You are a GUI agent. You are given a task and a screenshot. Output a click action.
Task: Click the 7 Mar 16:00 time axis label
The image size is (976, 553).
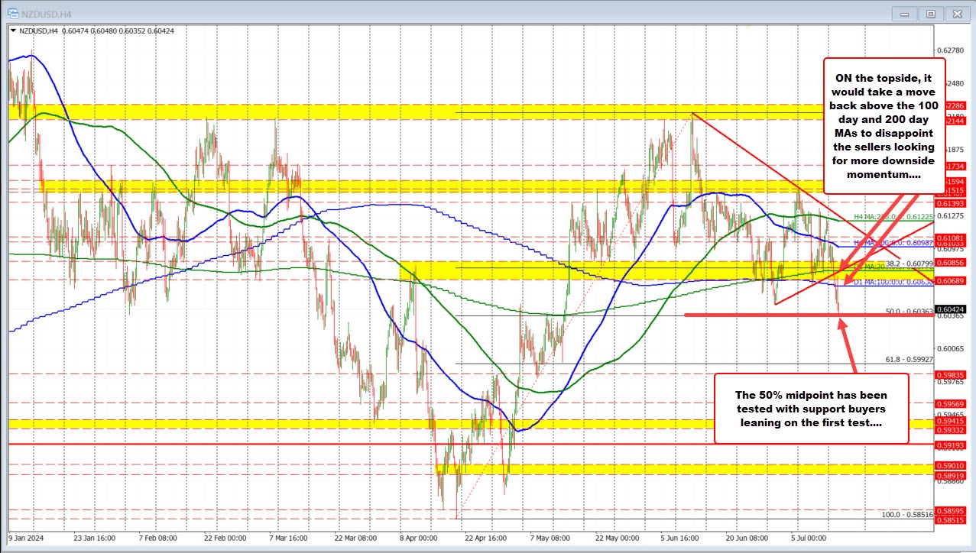pyautogui.click(x=290, y=538)
